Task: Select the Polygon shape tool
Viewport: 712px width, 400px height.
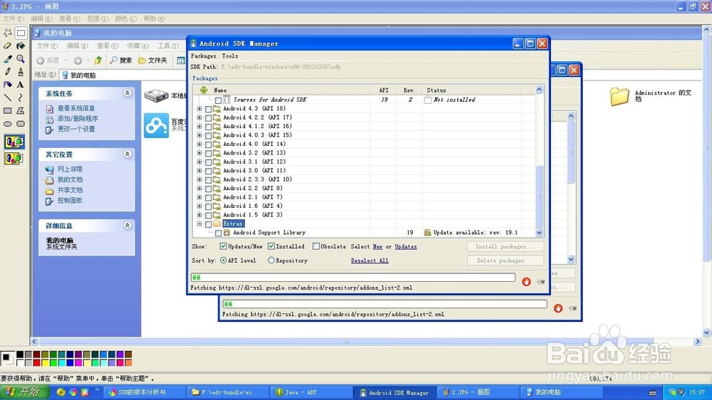Action: pyautogui.click(x=21, y=111)
